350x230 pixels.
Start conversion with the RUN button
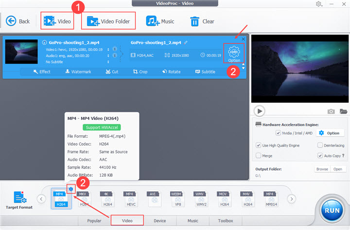pos(332,211)
